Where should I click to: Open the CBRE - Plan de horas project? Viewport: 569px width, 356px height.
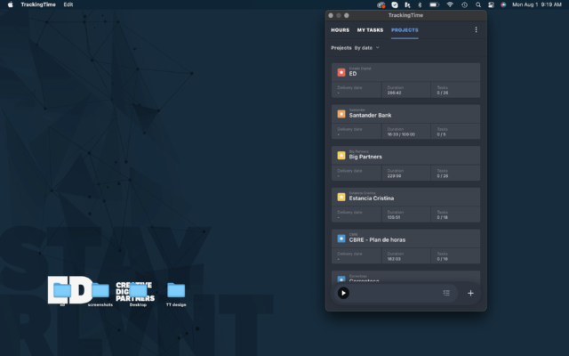tap(405, 238)
